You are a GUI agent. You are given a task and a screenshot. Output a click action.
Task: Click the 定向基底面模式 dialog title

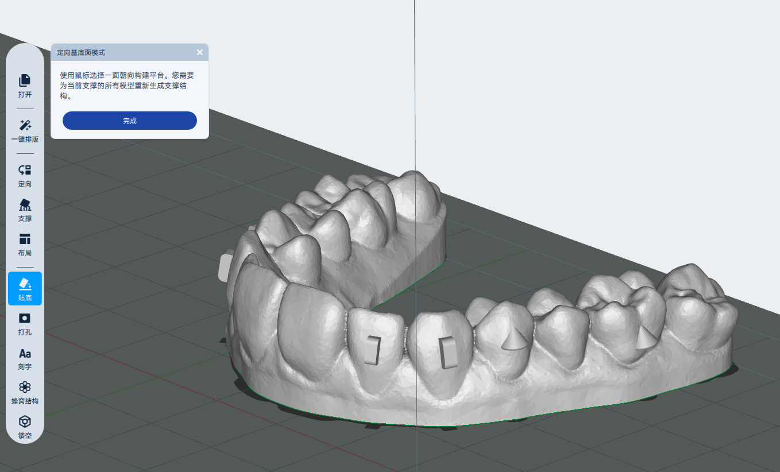(x=81, y=52)
